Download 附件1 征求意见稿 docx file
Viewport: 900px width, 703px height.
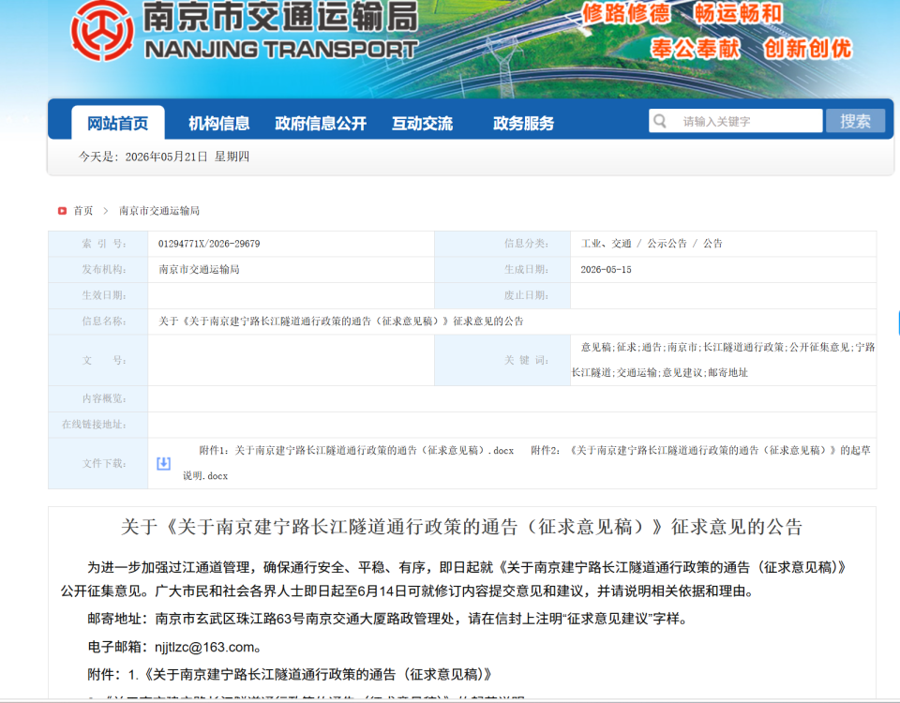coord(356,451)
